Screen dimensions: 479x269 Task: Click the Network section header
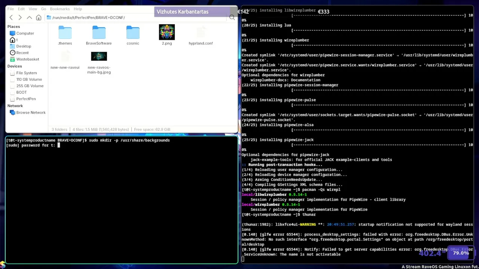point(15,106)
